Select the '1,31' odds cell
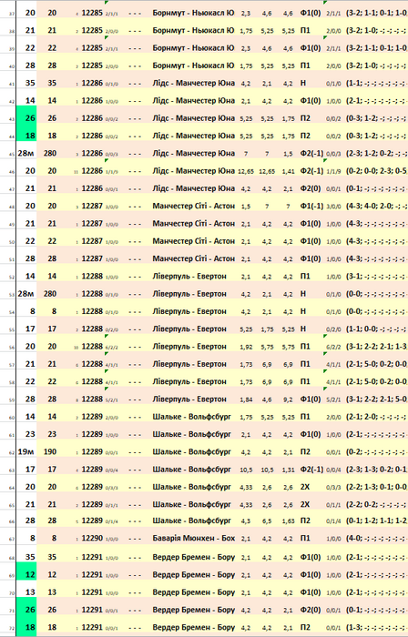This screenshot has height=637, width=408. pos(288,470)
